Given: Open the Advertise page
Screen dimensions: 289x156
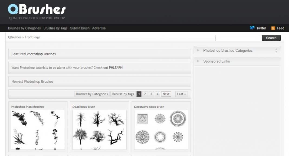Looking at the screenshot, I should [99, 28].
